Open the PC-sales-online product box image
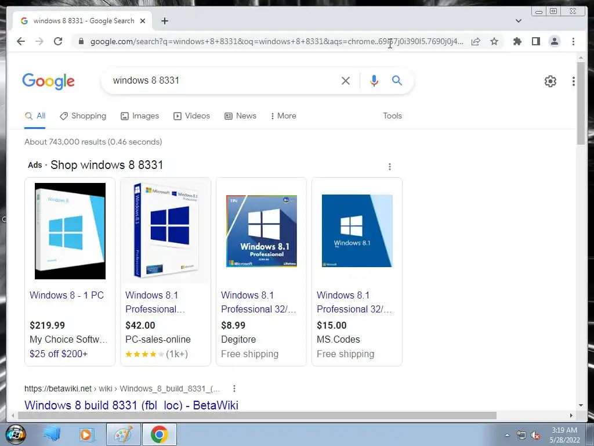594x446 pixels. 165,231
